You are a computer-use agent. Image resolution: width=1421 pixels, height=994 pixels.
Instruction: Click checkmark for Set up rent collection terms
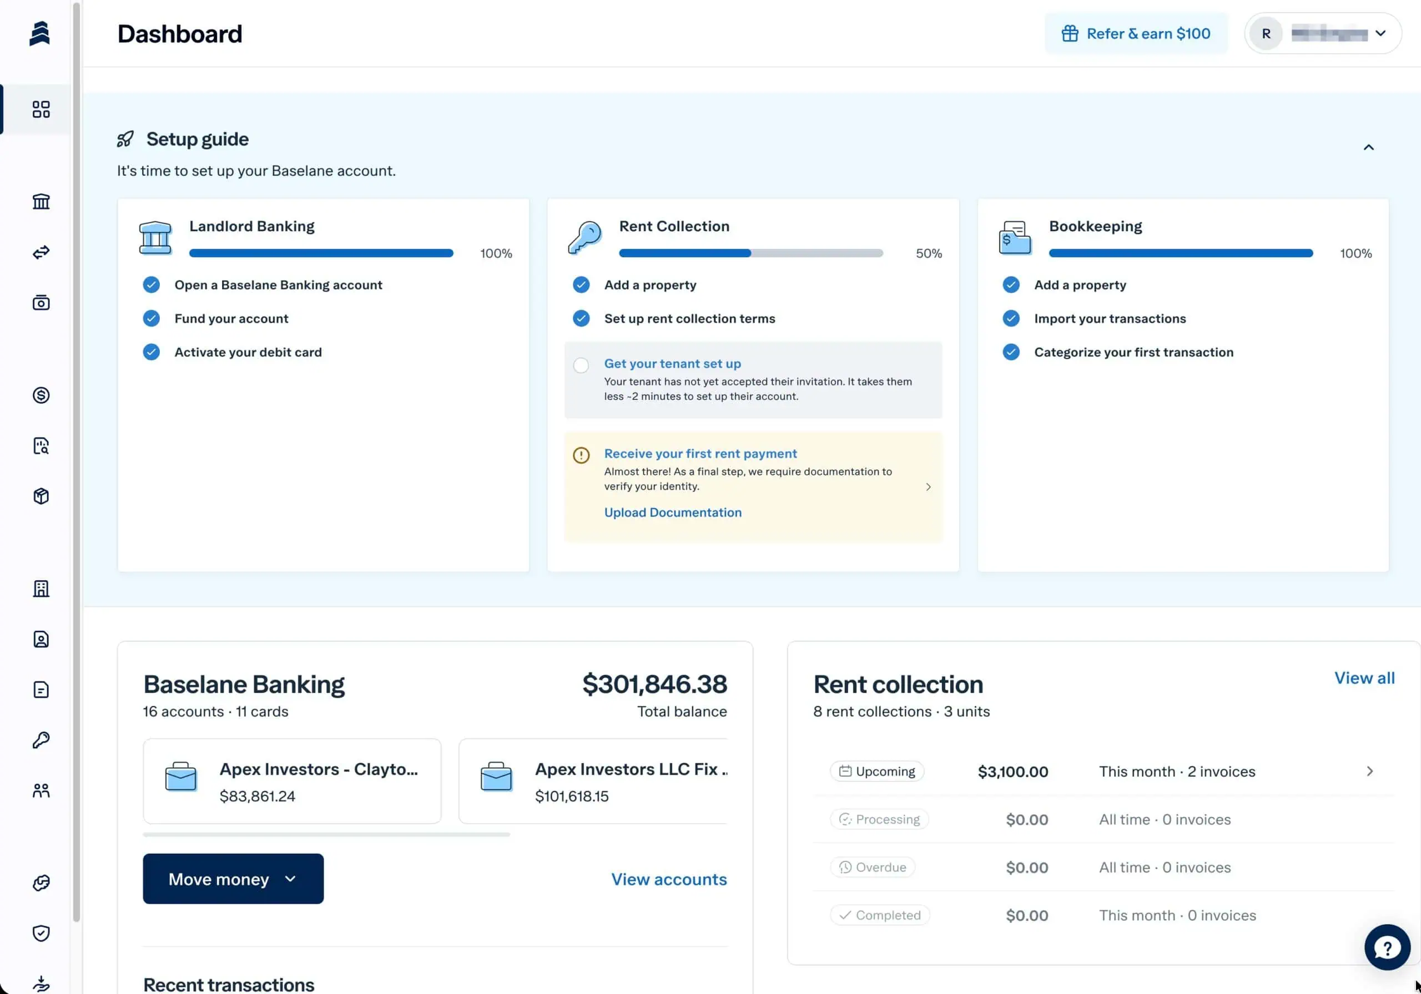tap(581, 318)
